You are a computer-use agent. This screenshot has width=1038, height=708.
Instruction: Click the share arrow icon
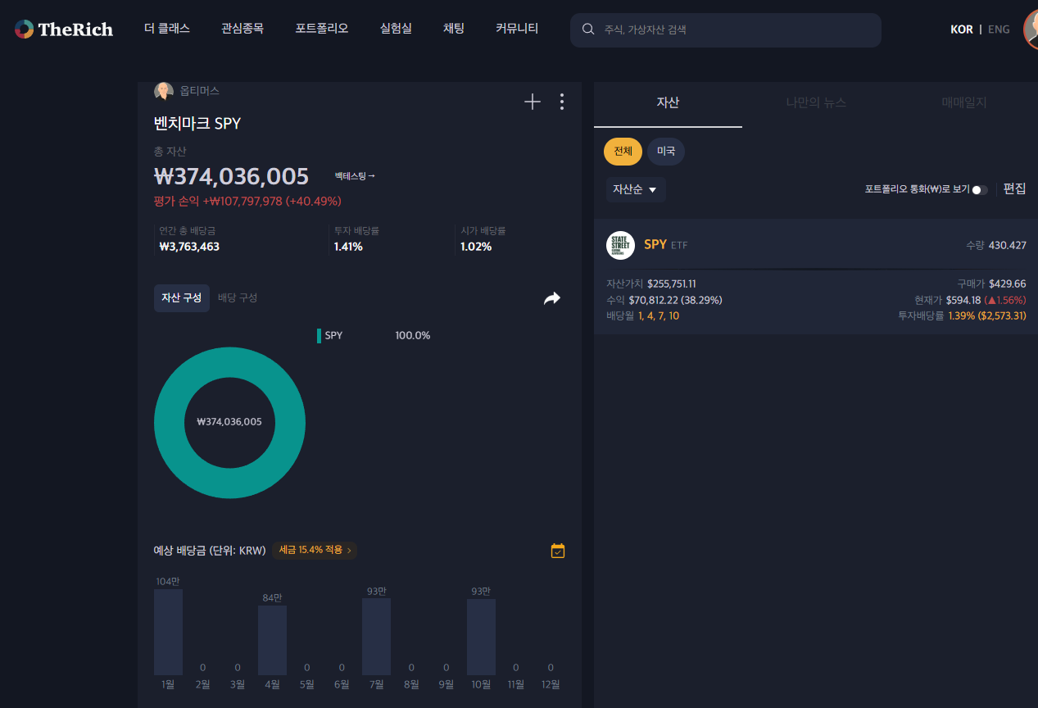pos(552,298)
